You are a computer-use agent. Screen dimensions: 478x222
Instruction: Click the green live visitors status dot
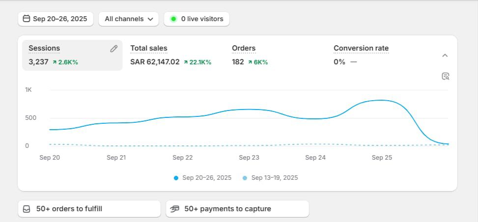click(173, 19)
